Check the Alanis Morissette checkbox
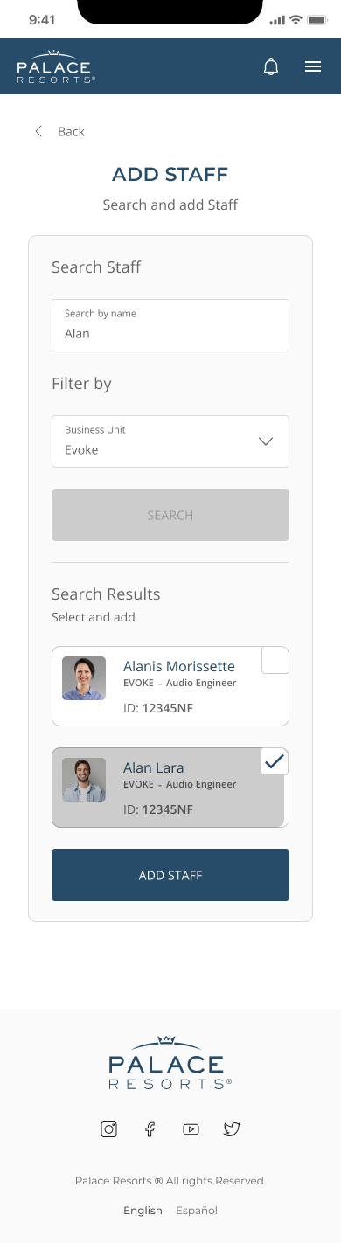 (275, 660)
